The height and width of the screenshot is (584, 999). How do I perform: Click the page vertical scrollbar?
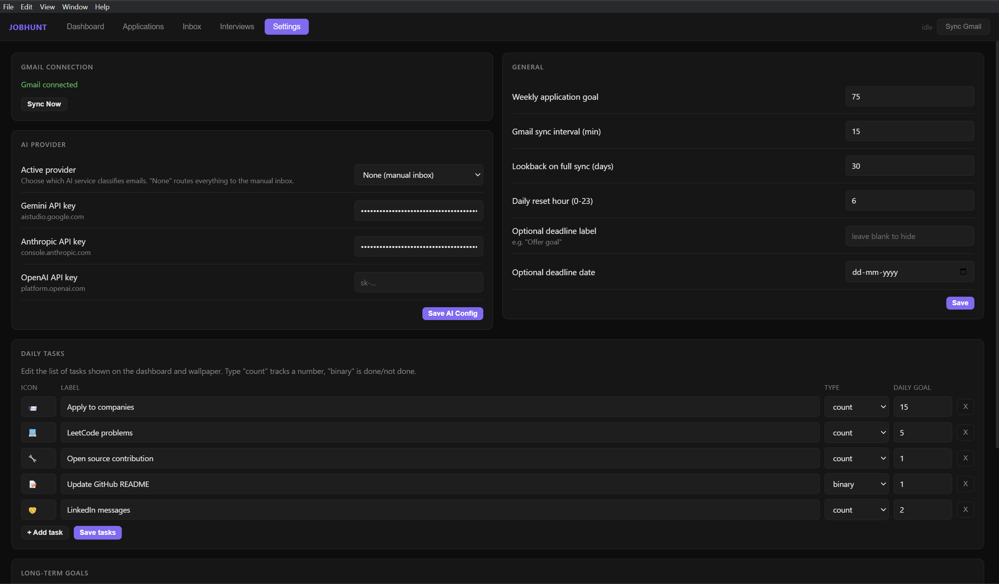pos(997,245)
